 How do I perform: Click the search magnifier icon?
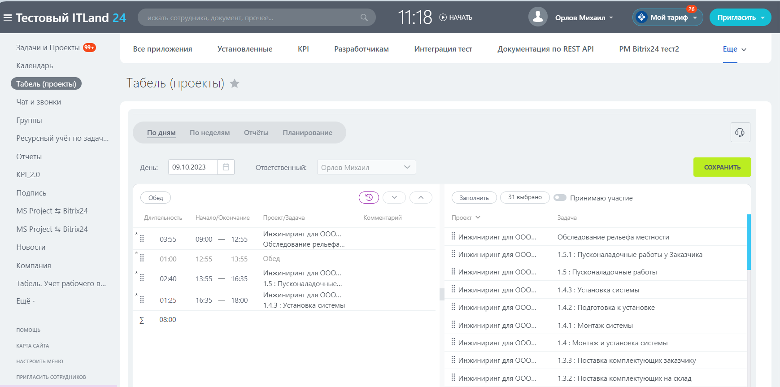click(364, 17)
